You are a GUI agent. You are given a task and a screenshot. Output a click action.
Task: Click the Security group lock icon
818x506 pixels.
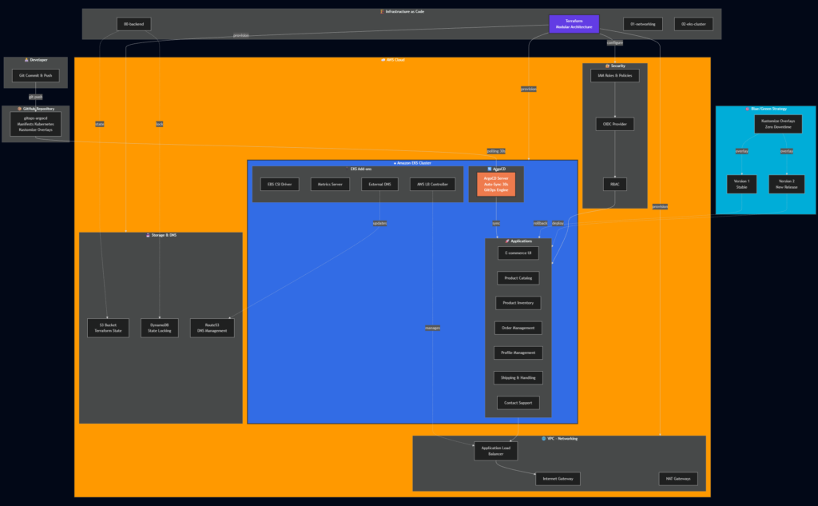tap(607, 66)
